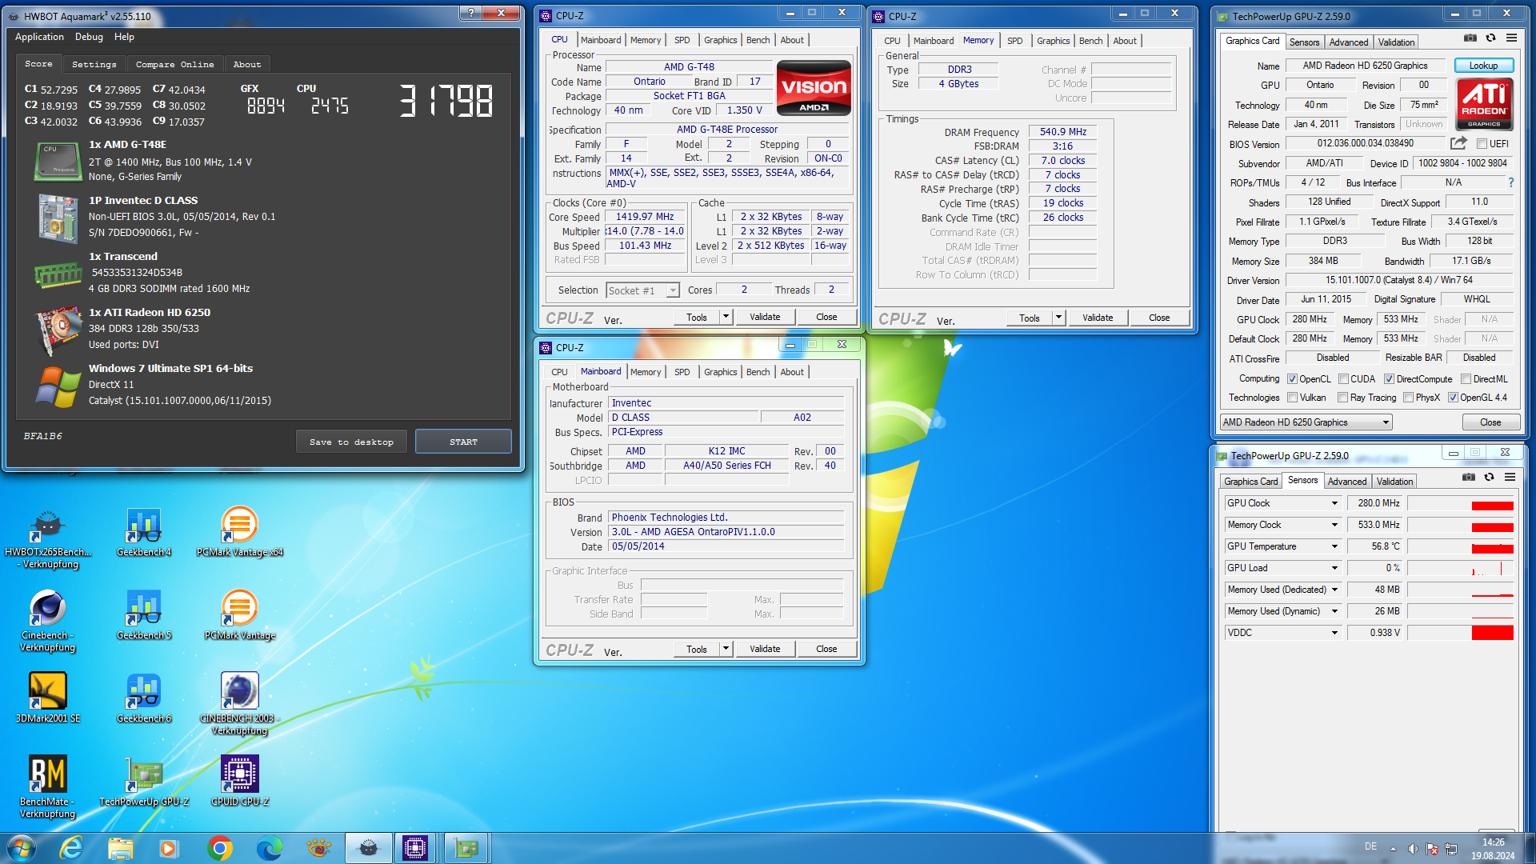
Task: Launch Google Chrome from the taskbar
Action: pyautogui.click(x=220, y=848)
